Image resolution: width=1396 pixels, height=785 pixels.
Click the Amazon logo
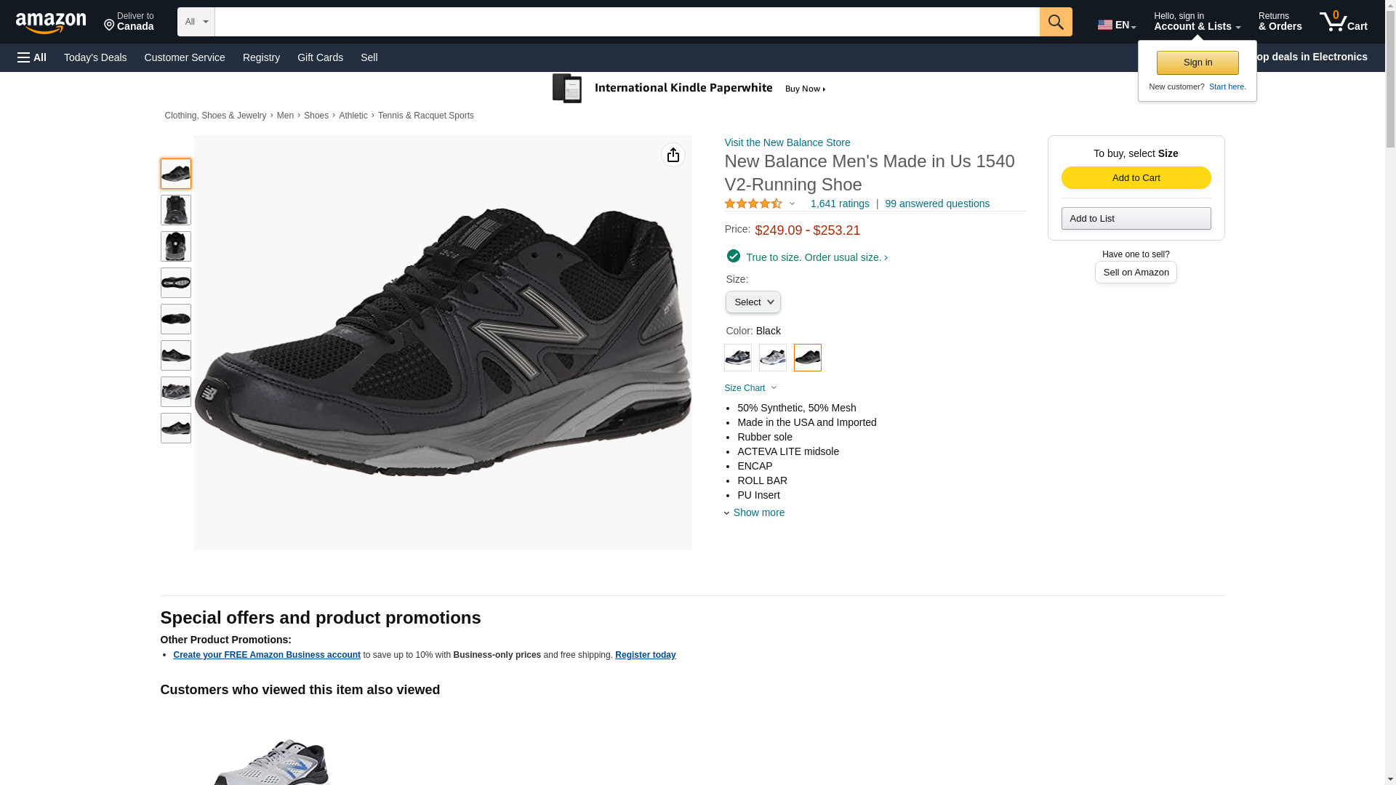click(51, 23)
